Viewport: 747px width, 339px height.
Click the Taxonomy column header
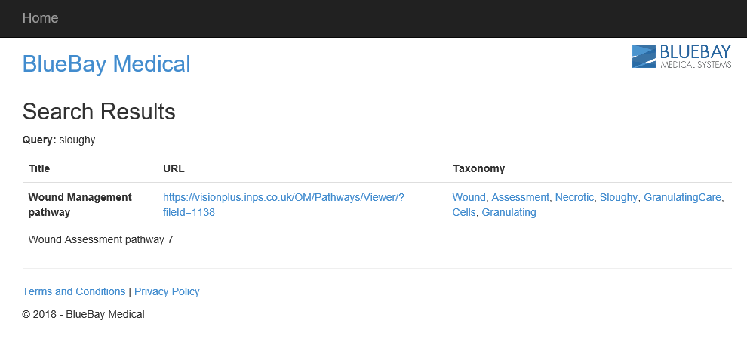click(x=478, y=168)
